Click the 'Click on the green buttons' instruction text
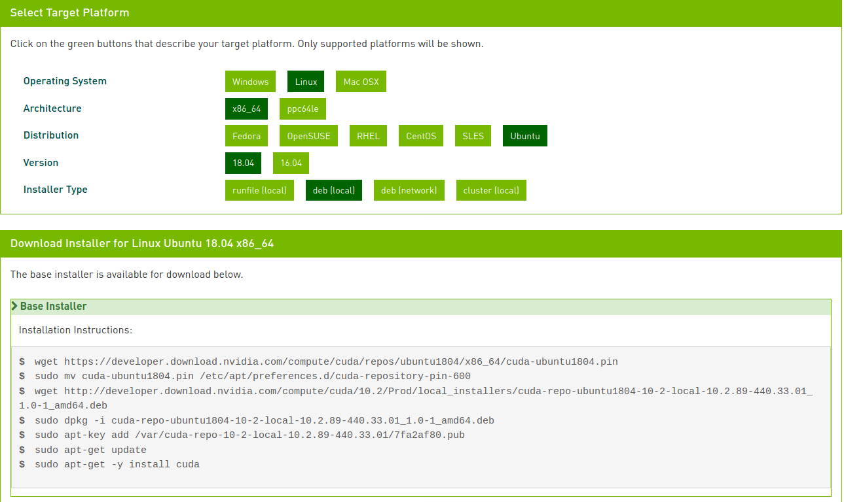Viewport: 844px width, 502px height. pyautogui.click(x=247, y=44)
